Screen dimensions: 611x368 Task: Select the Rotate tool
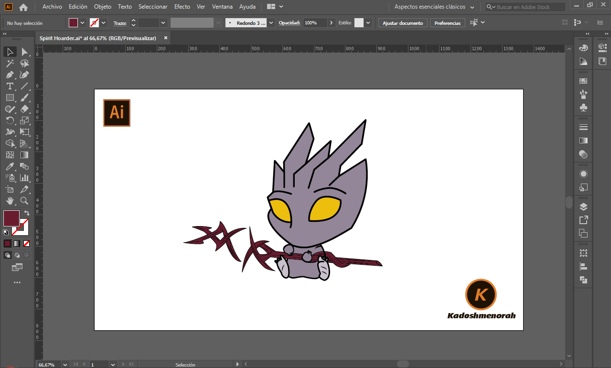10,120
